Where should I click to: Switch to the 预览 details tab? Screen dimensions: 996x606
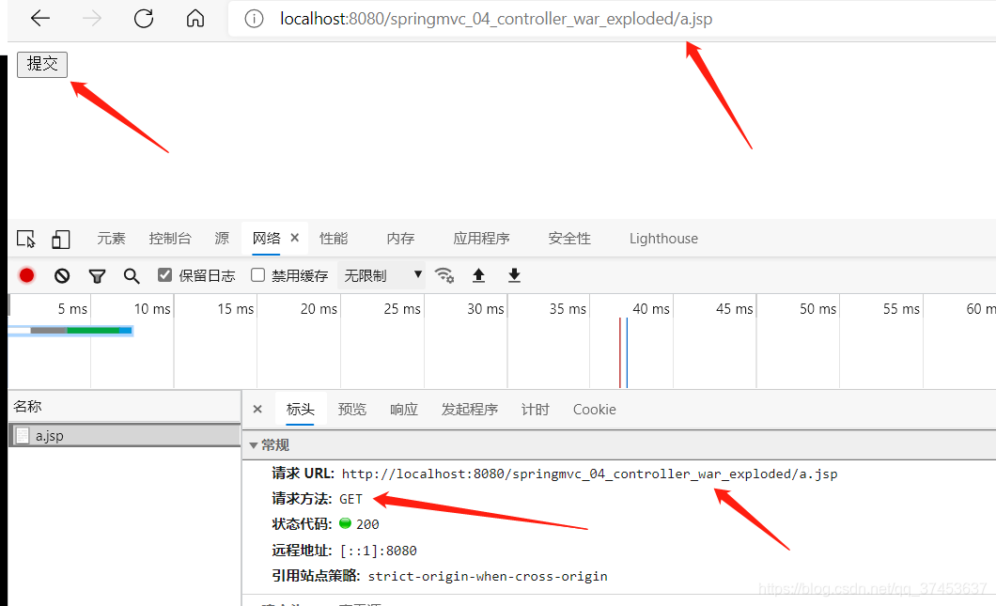click(x=352, y=409)
